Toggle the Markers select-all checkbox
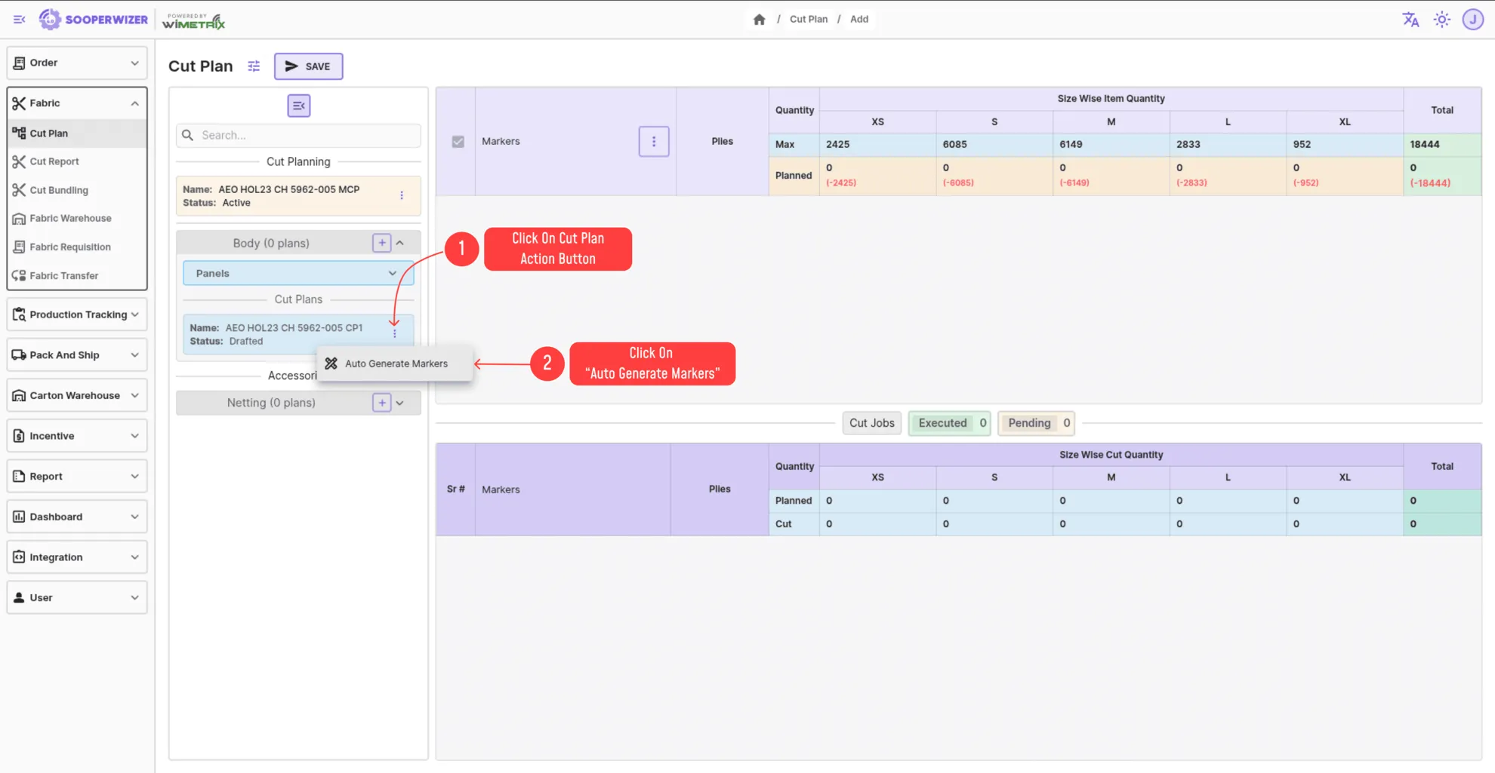Viewport: 1495px width, 773px height. pos(458,141)
